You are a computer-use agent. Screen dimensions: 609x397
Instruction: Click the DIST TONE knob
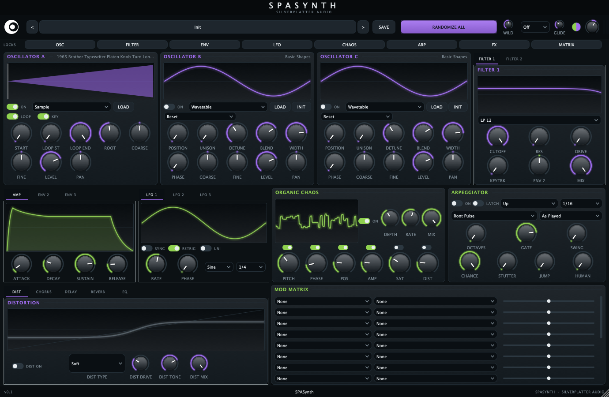click(169, 363)
